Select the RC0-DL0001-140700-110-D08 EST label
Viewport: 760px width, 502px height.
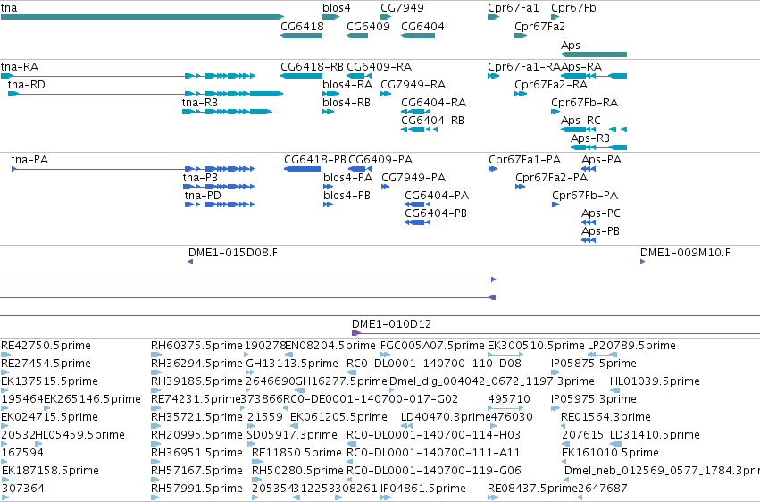point(434,364)
